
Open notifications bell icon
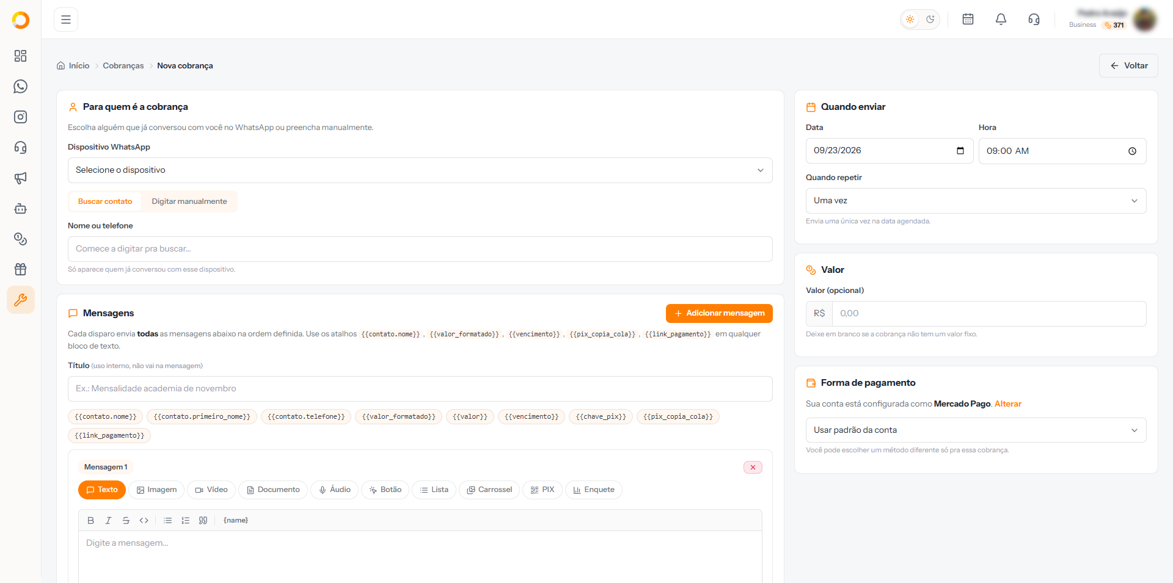pos(1001,20)
